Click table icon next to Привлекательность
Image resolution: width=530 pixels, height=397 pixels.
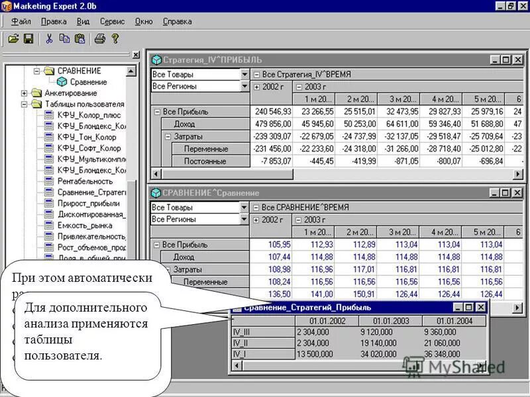[x=49, y=236]
